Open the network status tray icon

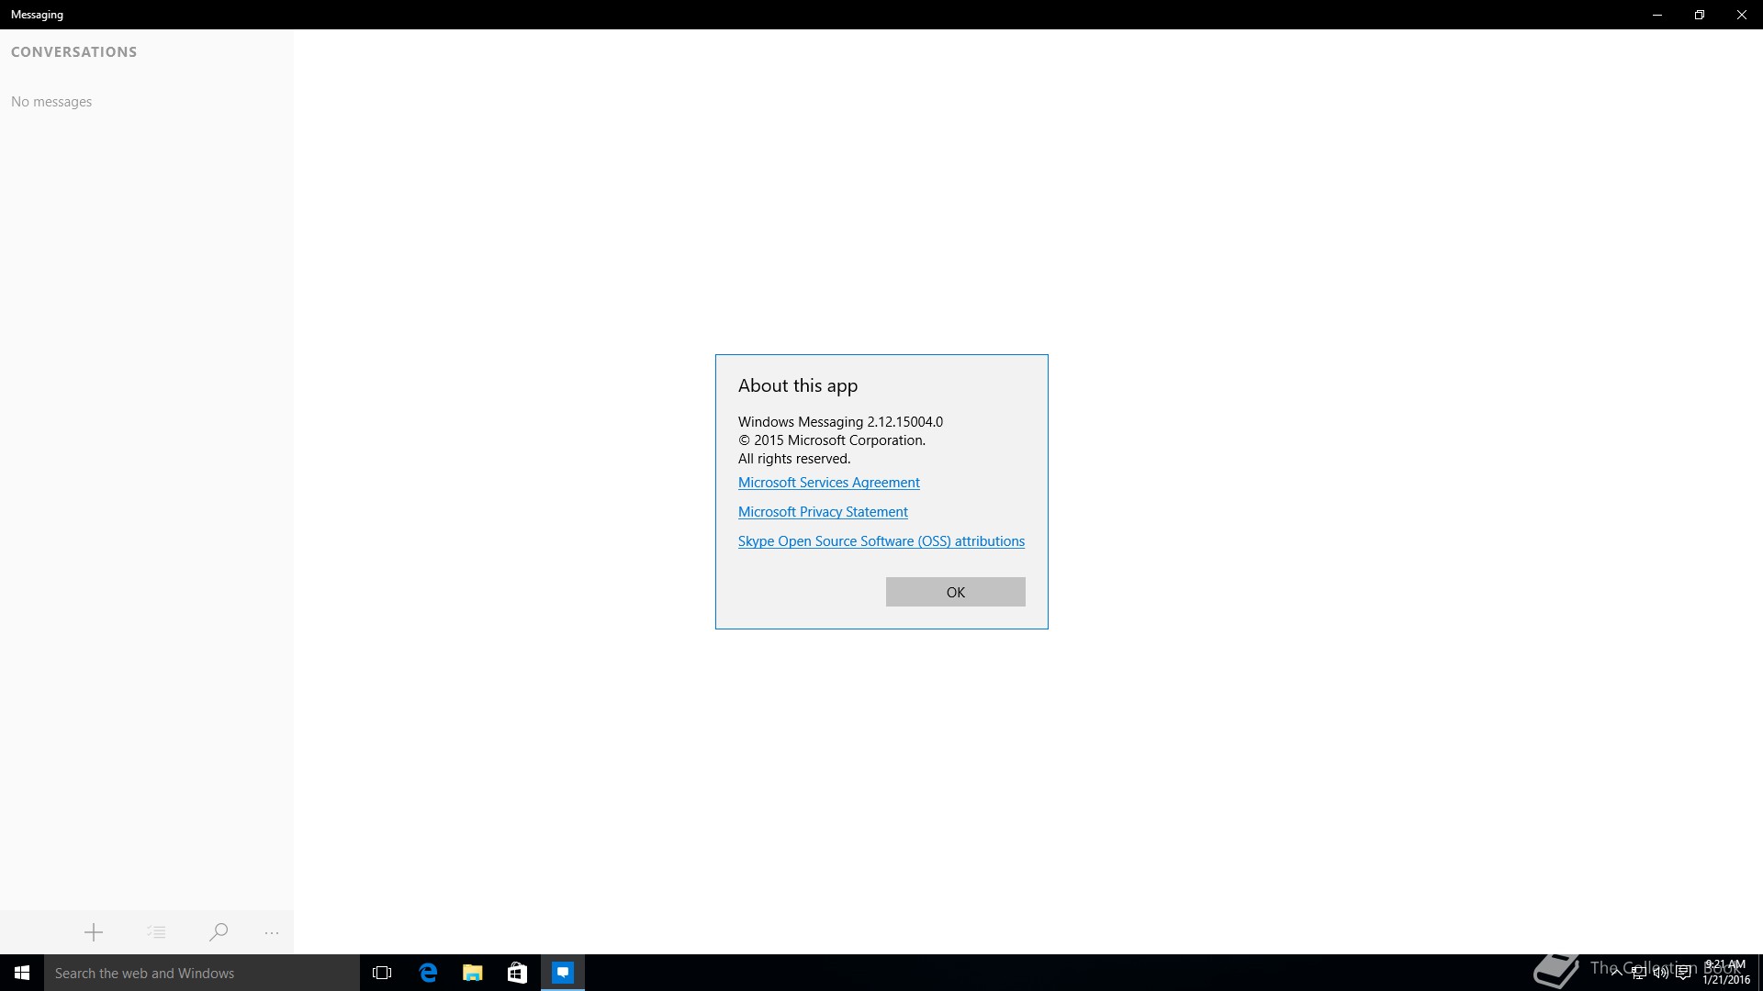[x=1638, y=973]
